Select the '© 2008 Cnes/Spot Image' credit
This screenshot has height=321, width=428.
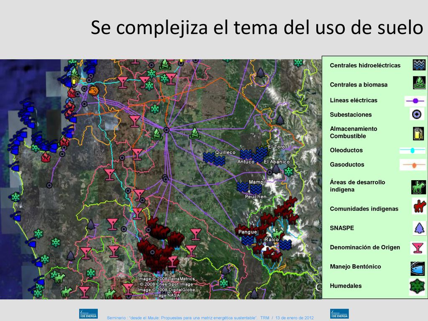tap(166, 284)
